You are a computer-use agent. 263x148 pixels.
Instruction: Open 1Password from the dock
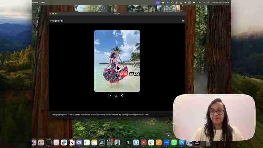(x=136, y=143)
